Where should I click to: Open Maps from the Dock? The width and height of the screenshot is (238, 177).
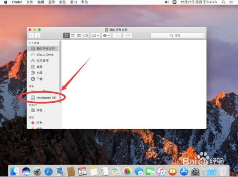point(116,171)
